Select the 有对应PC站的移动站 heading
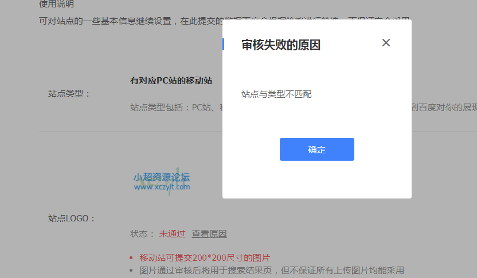477x278 pixels. coord(171,80)
